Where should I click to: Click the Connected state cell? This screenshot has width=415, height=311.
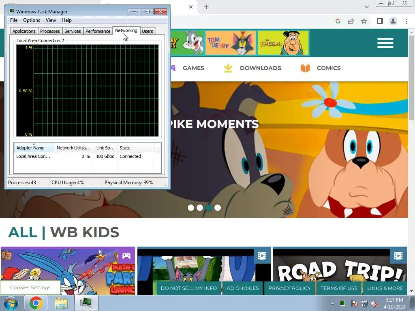point(130,156)
